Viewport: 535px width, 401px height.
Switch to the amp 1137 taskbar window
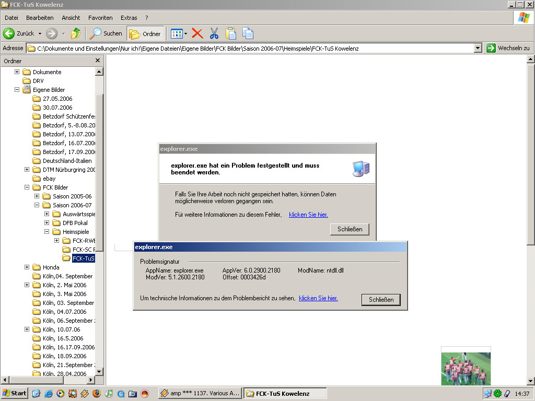pyautogui.click(x=200, y=393)
